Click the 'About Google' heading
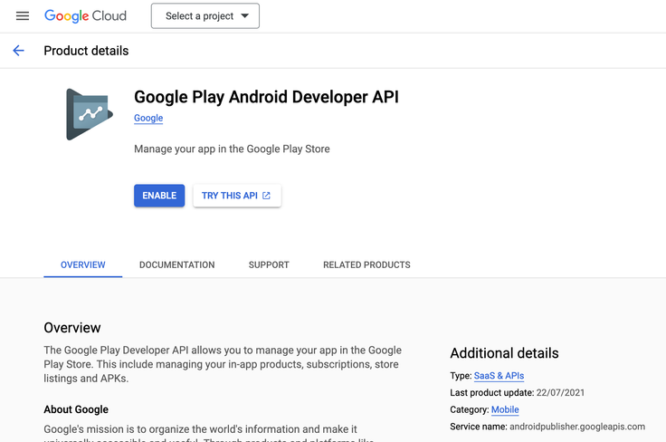This screenshot has height=442, width=666. 76,409
